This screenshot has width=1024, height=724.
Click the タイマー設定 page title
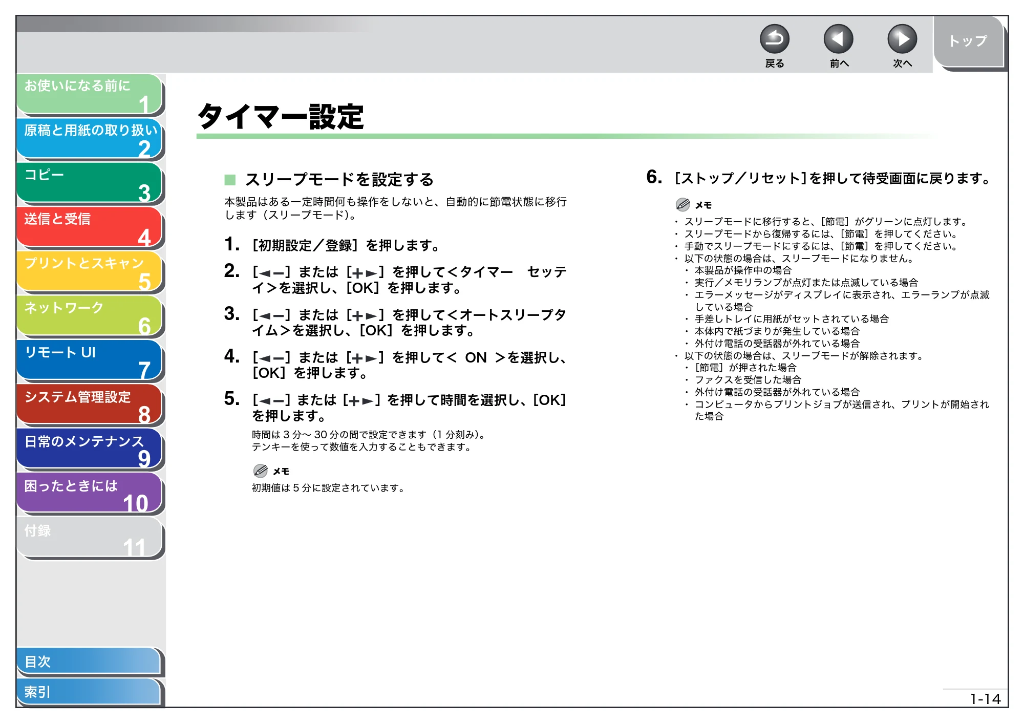coord(281,117)
